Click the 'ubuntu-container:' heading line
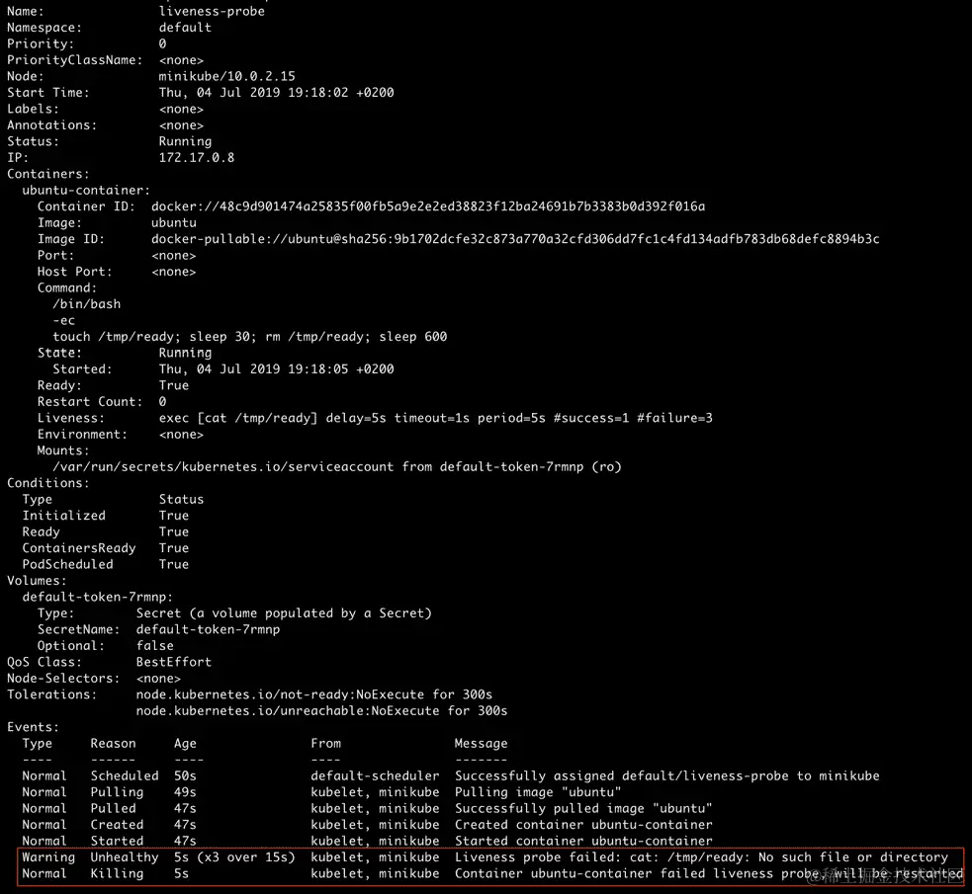 pos(86,190)
